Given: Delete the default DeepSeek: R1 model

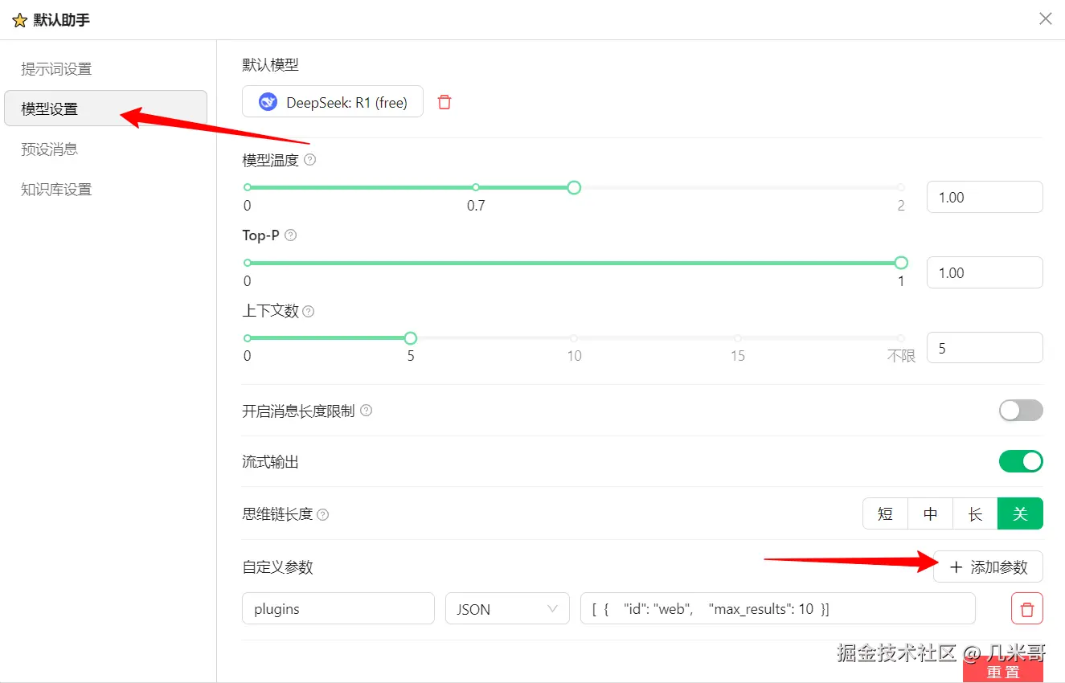Looking at the screenshot, I should coord(444,101).
